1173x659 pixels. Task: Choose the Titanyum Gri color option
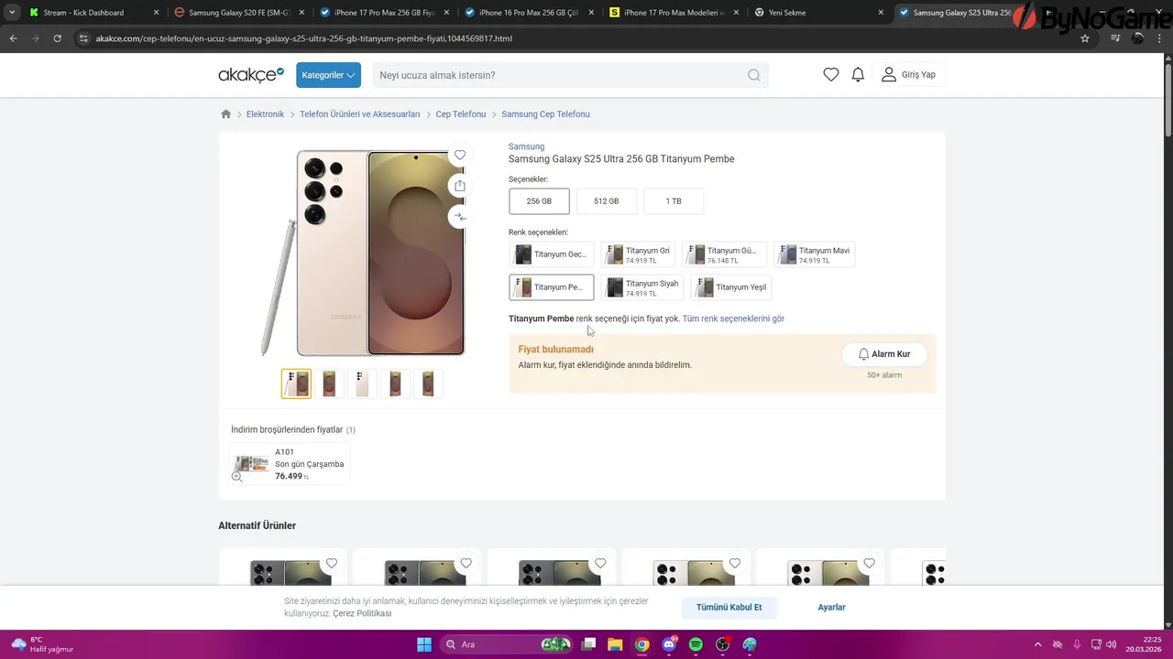(x=638, y=254)
